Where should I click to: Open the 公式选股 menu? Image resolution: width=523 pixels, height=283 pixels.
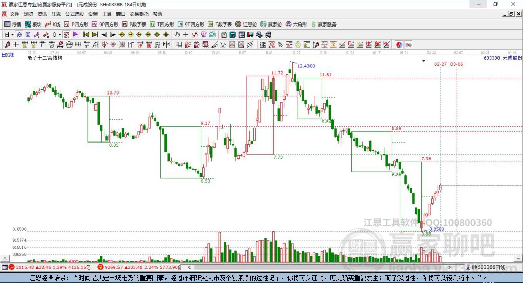point(75,14)
